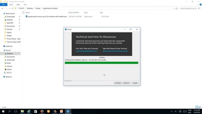Switch to the Home ribbon tab
This screenshot has height=114, width=202.
11,4
